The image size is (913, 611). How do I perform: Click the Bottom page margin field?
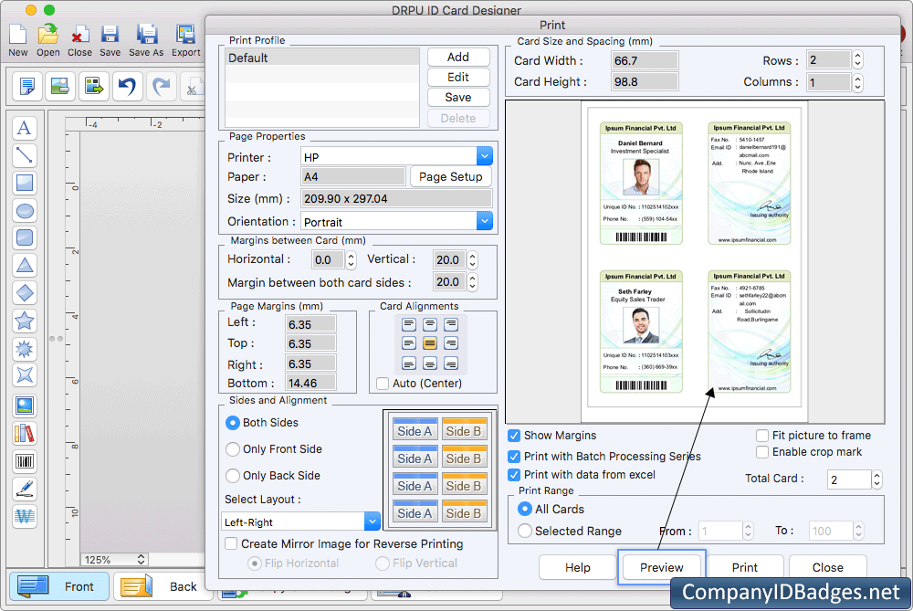[311, 383]
